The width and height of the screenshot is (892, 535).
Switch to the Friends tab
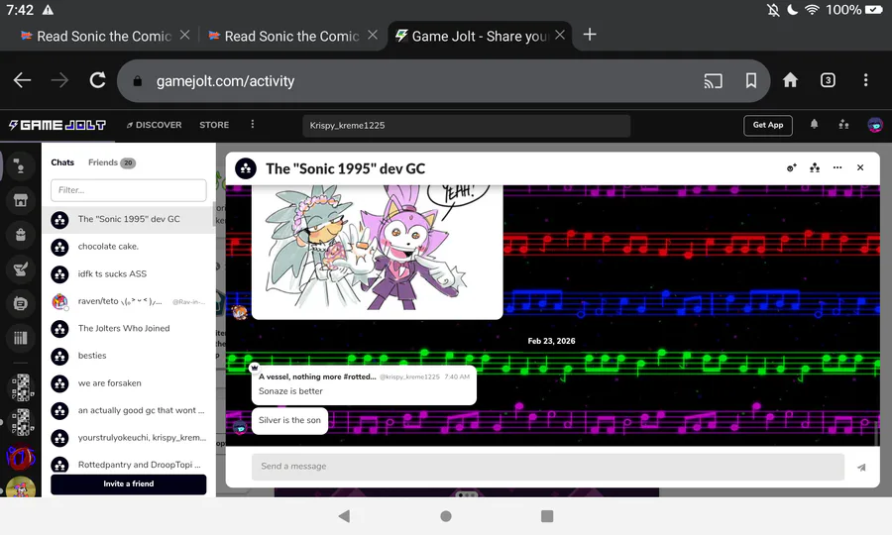111,162
